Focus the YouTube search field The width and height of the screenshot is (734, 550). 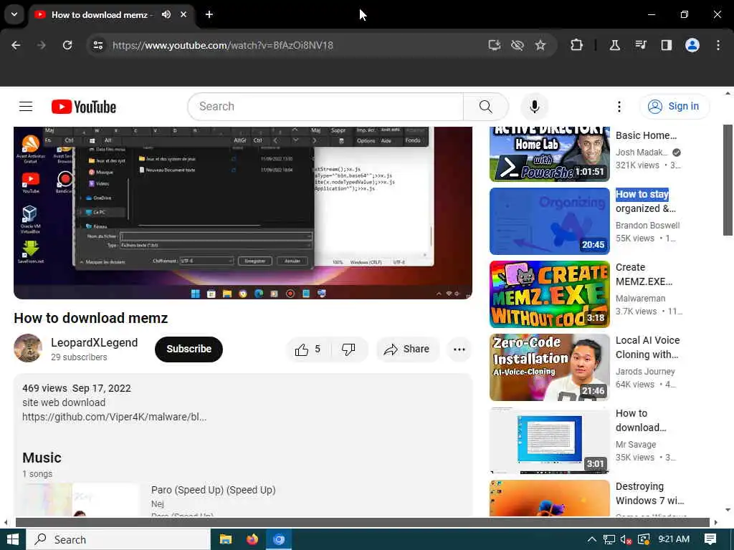[325, 107]
